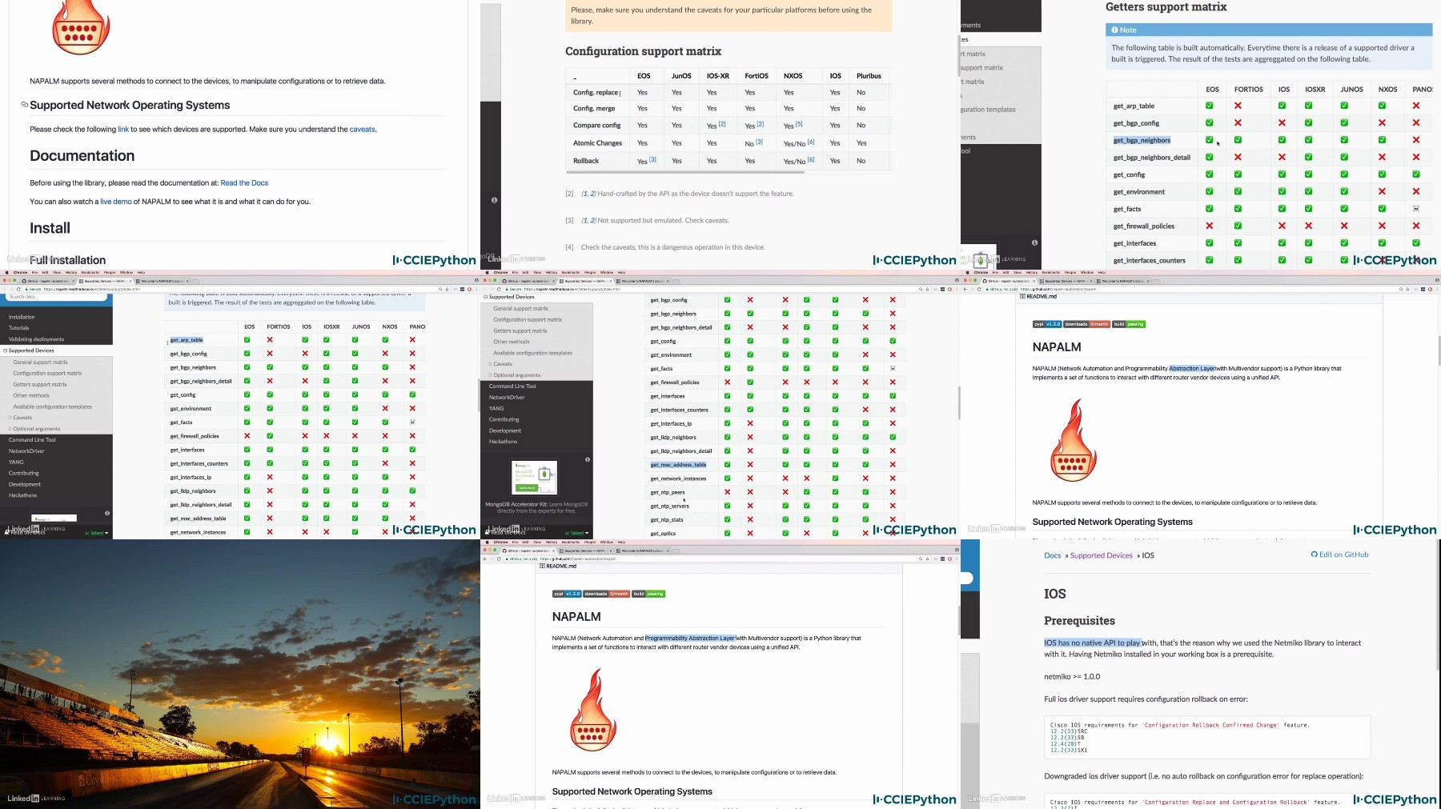
Task: Open Bookmarks menu in window showing MongoDB ad
Action: click(571, 273)
